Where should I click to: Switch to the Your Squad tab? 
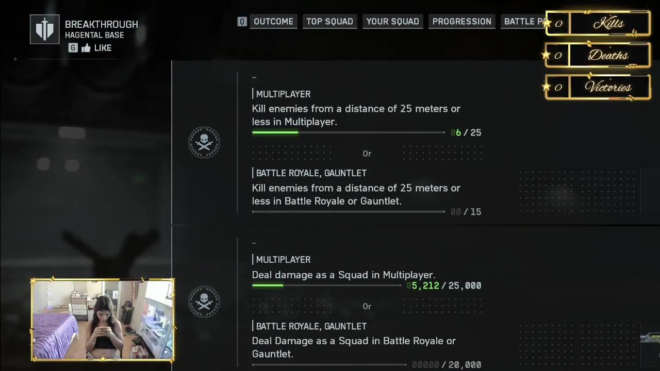point(392,22)
